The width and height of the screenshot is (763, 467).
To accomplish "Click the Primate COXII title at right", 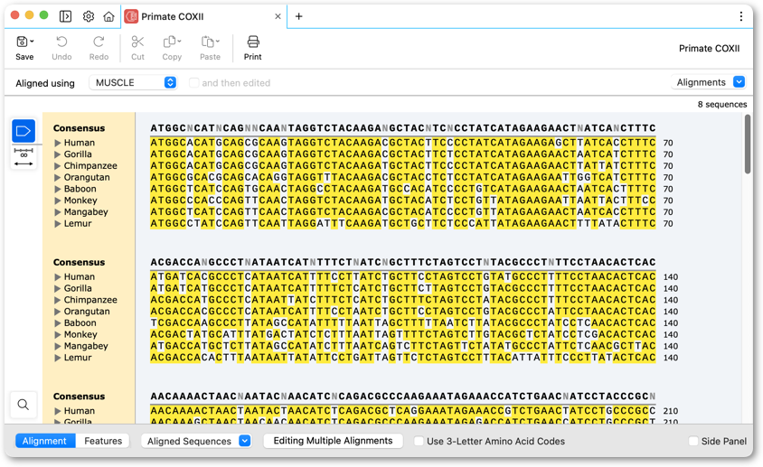I will (709, 48).
